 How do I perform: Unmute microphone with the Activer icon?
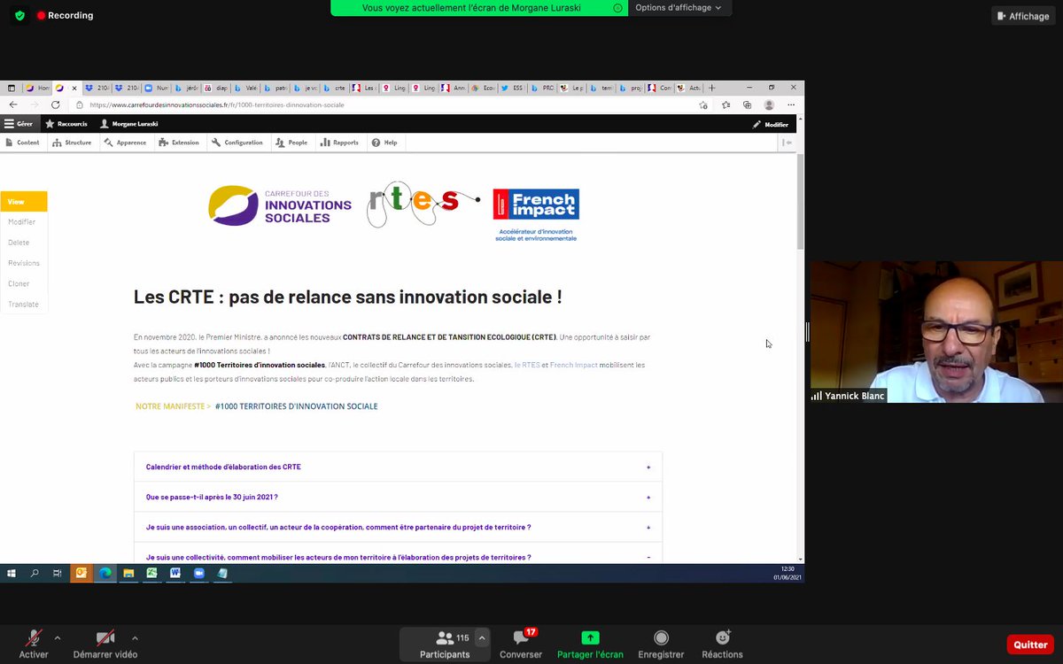[x=34, y=638]
